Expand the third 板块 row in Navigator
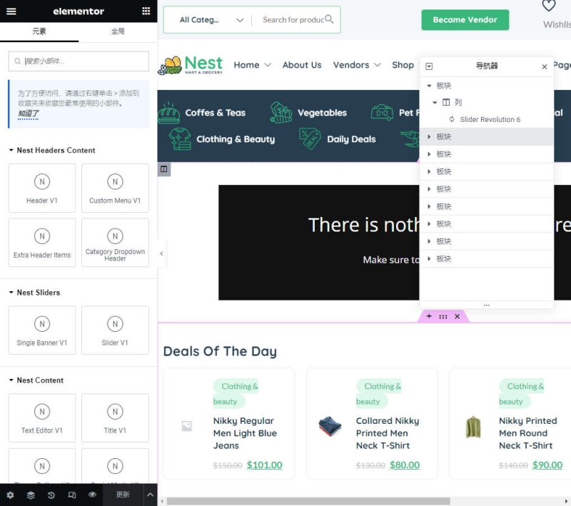The height and width of the screenshot is (506, 571). pyautogui.click(x=429, y=154)
